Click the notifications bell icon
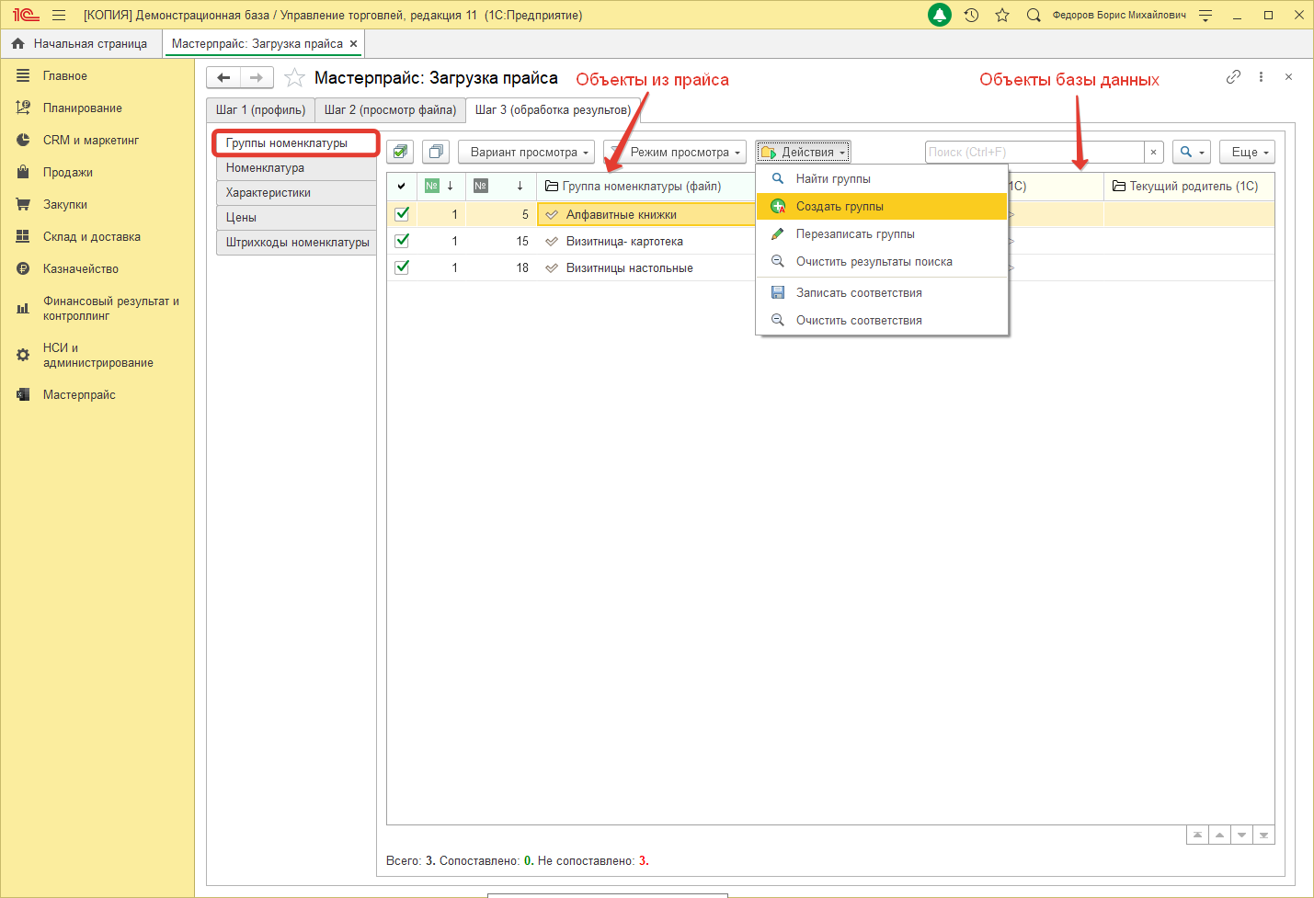The image size is (1314, 898). tap(940, 15)
